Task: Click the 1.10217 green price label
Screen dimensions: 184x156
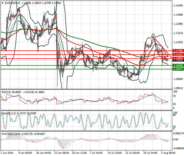Action: (x=178, y=69)
